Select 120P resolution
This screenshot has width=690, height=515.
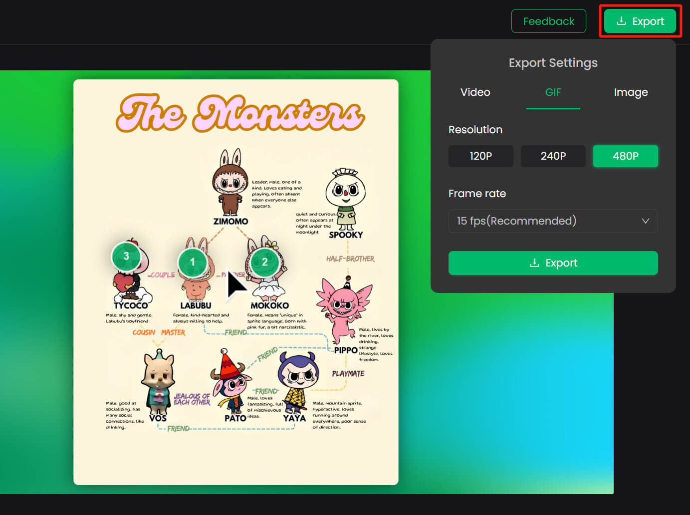[x=481, y=156]
